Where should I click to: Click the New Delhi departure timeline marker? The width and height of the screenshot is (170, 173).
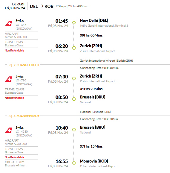pyautogui.click(x=74, y=23)
